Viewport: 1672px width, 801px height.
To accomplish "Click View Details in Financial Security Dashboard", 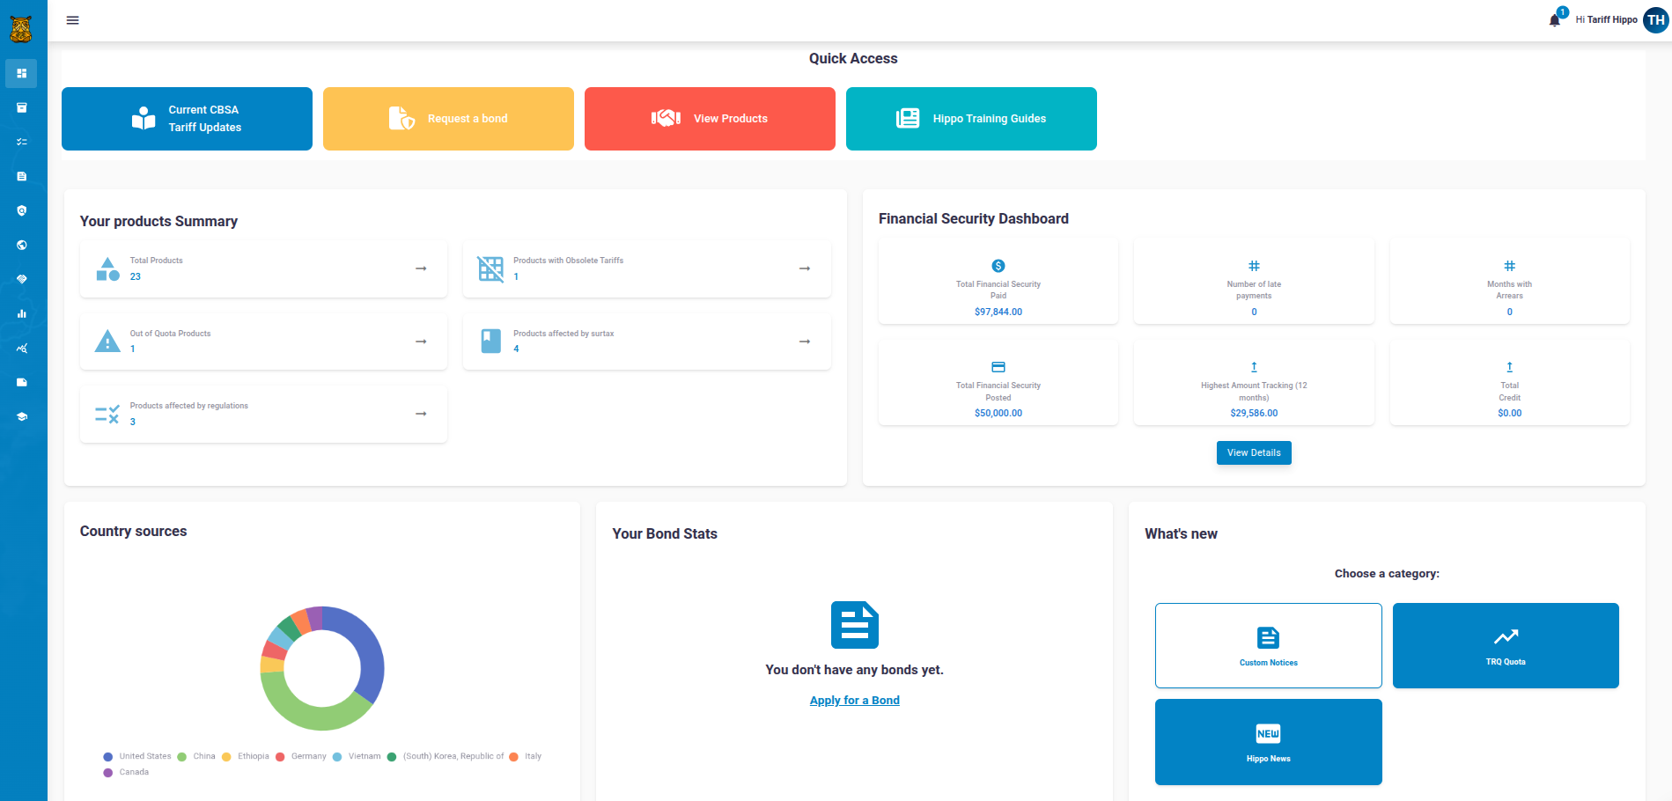I will pyautogui.click(x=1253, y=452).
